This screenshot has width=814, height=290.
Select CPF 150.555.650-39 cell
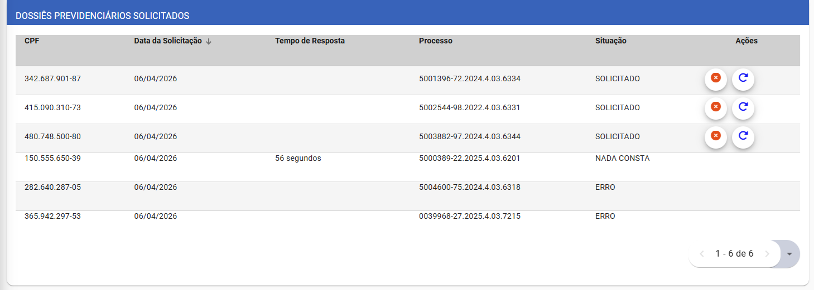[52, 158]
